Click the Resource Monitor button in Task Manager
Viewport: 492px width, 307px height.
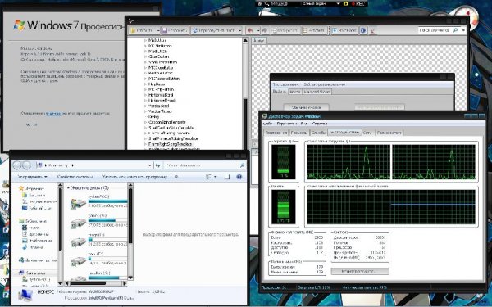coord(360,271)
